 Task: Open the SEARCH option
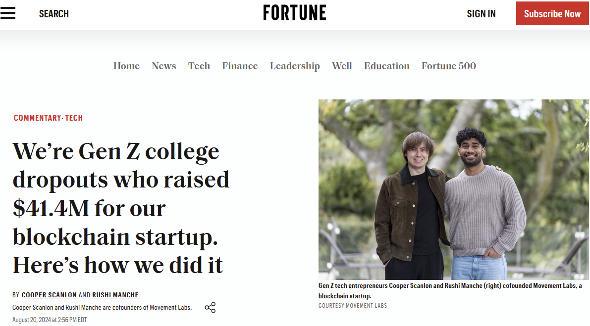[x=54, y=14]
